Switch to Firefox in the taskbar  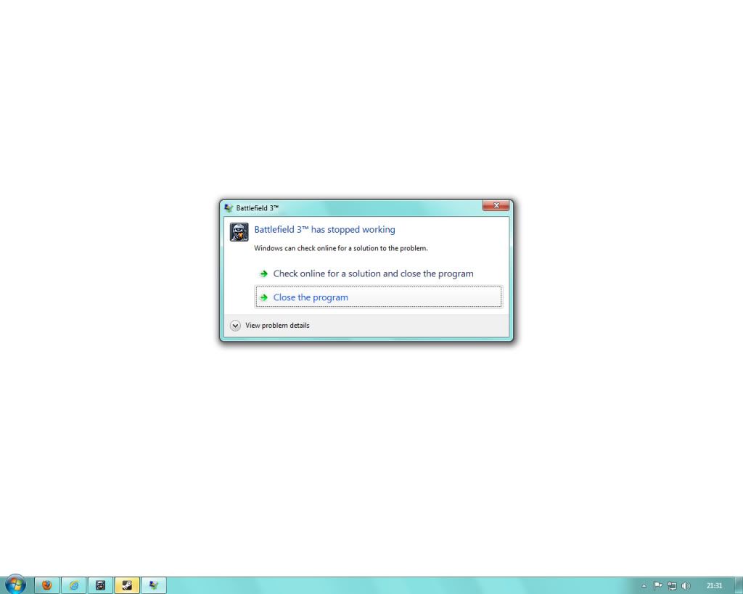pos(47,585)
